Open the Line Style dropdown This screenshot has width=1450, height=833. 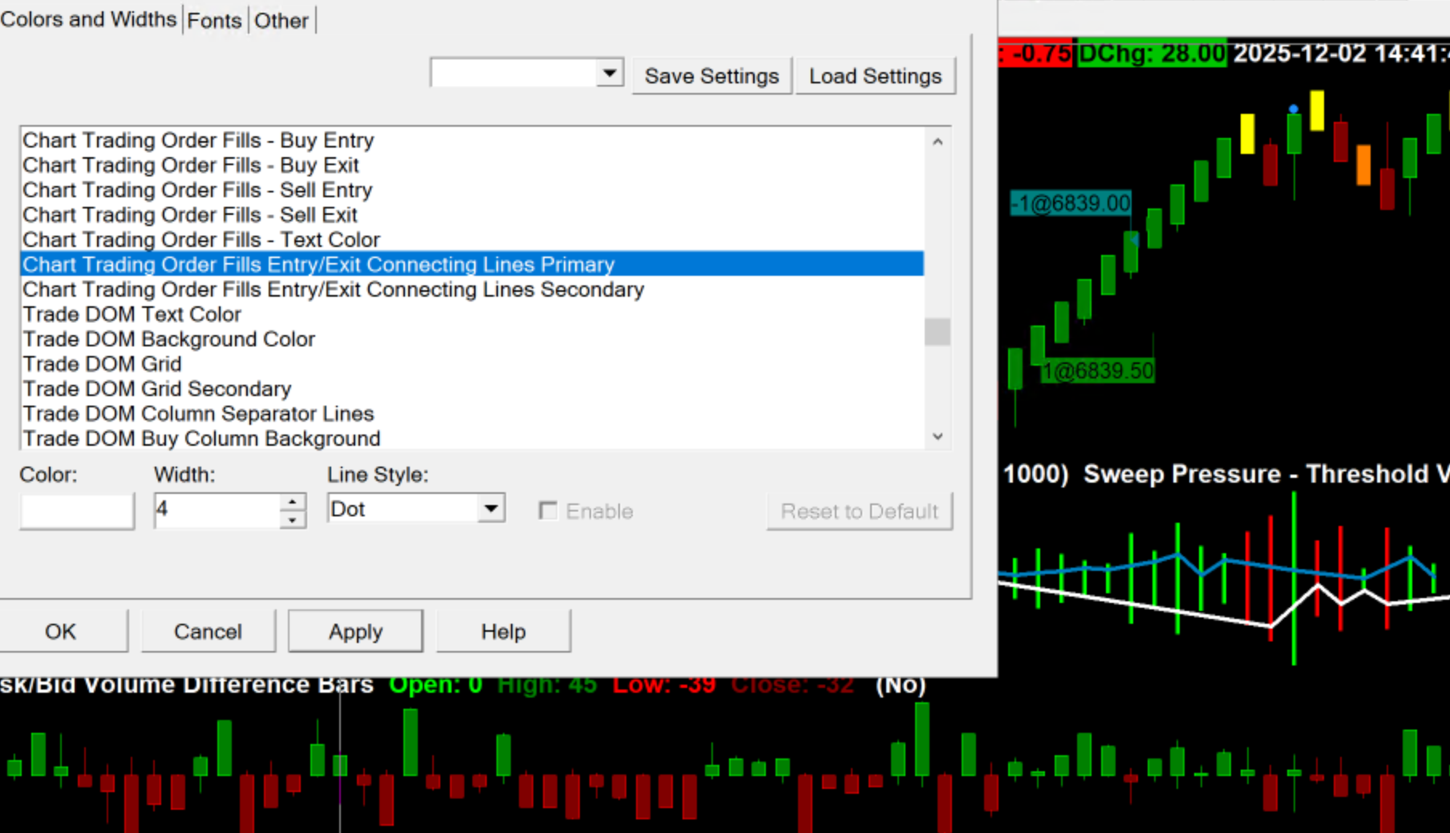(x=416, y=509)
